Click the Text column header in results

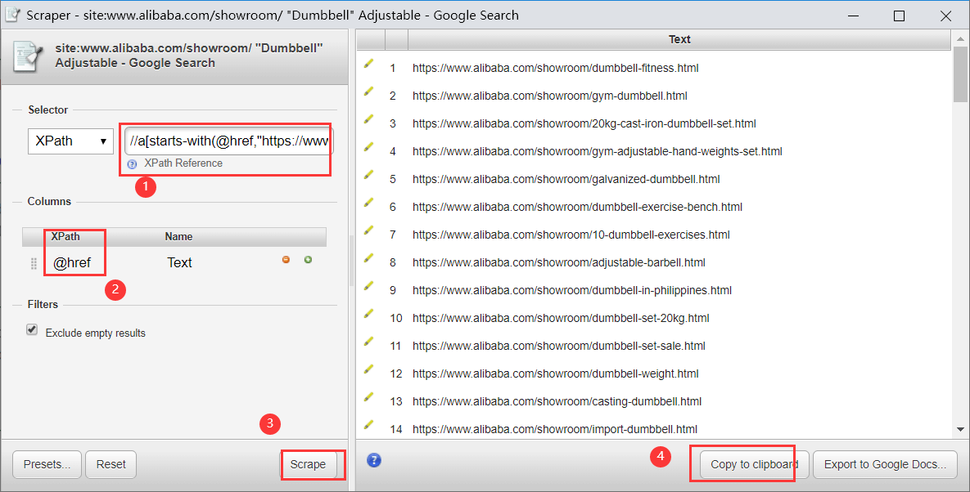click(679, 39)
